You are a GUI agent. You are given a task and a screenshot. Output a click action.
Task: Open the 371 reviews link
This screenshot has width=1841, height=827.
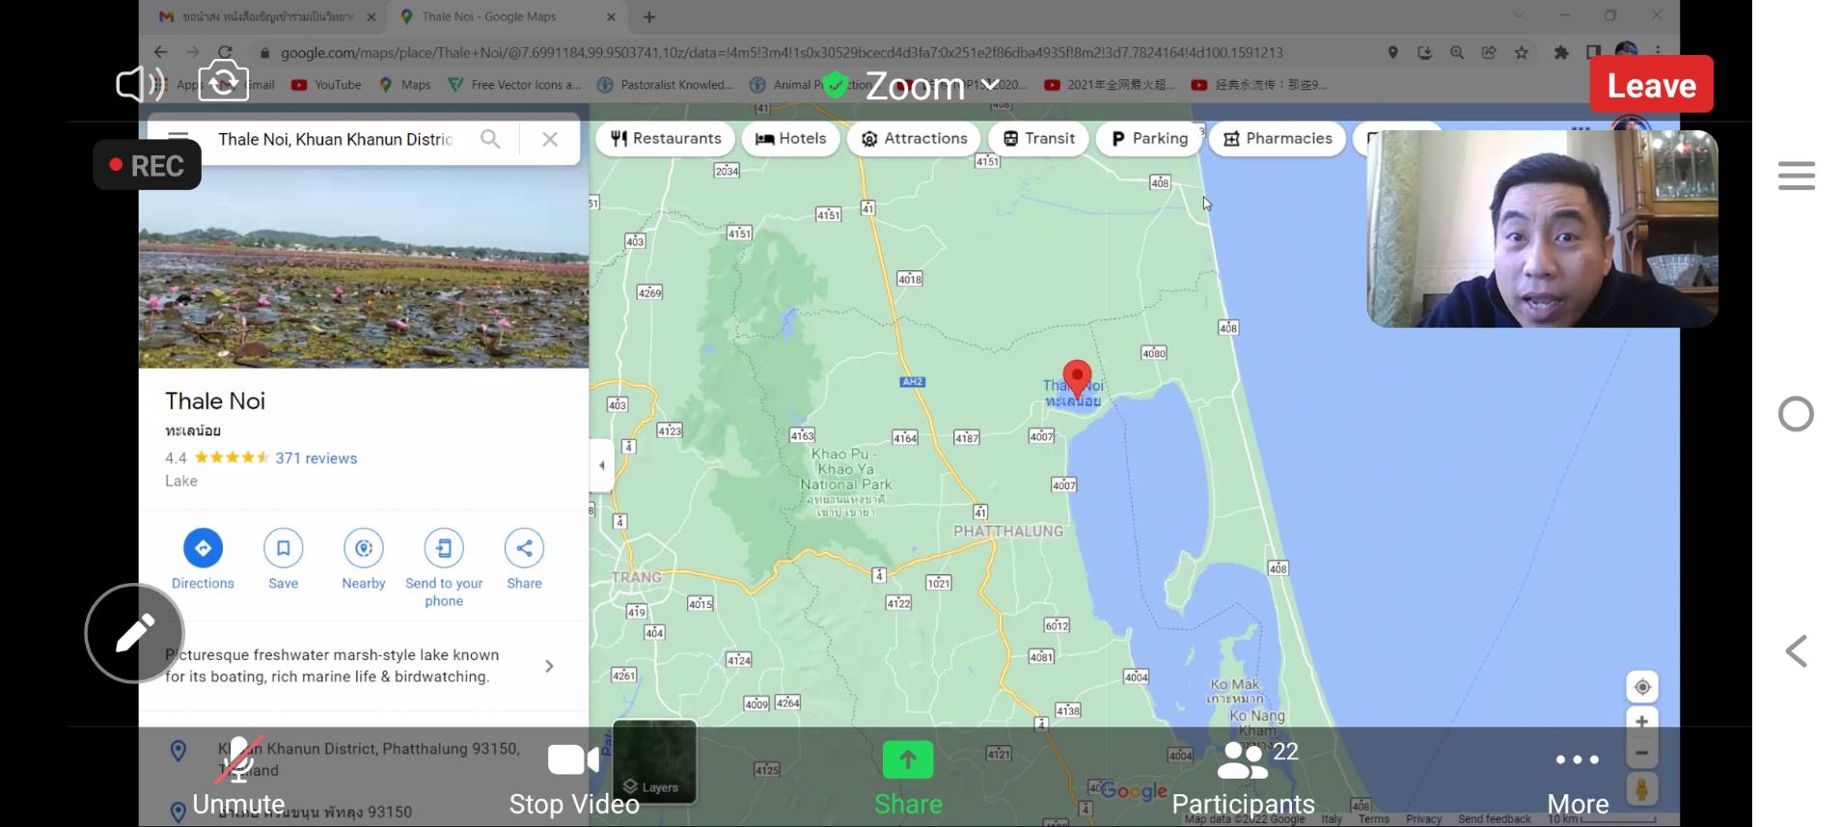coord(316,458)
